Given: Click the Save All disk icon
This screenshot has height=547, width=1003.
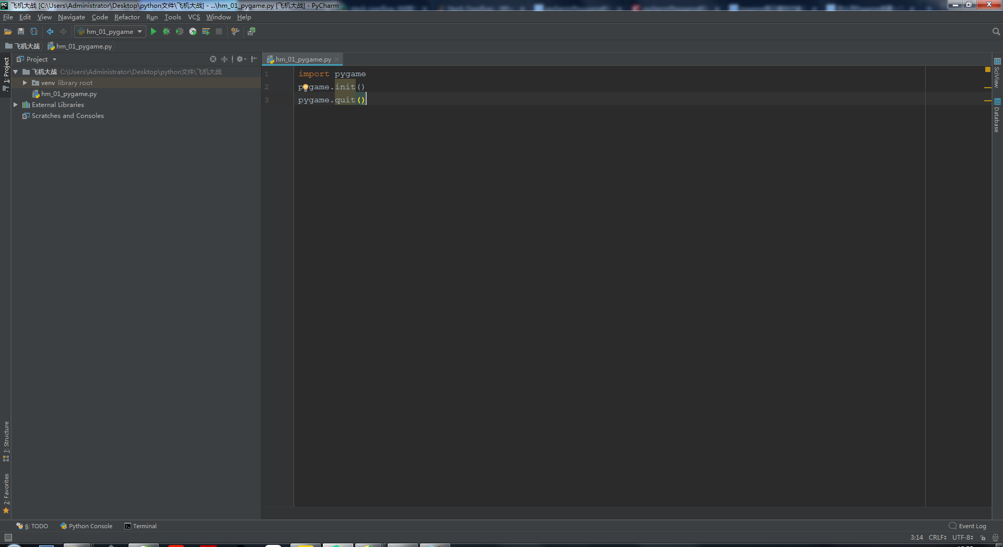Looking at the screenshot, I should point(21,32).
